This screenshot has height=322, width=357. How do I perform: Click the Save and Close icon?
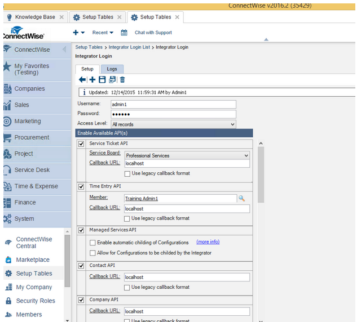(112, 79)
